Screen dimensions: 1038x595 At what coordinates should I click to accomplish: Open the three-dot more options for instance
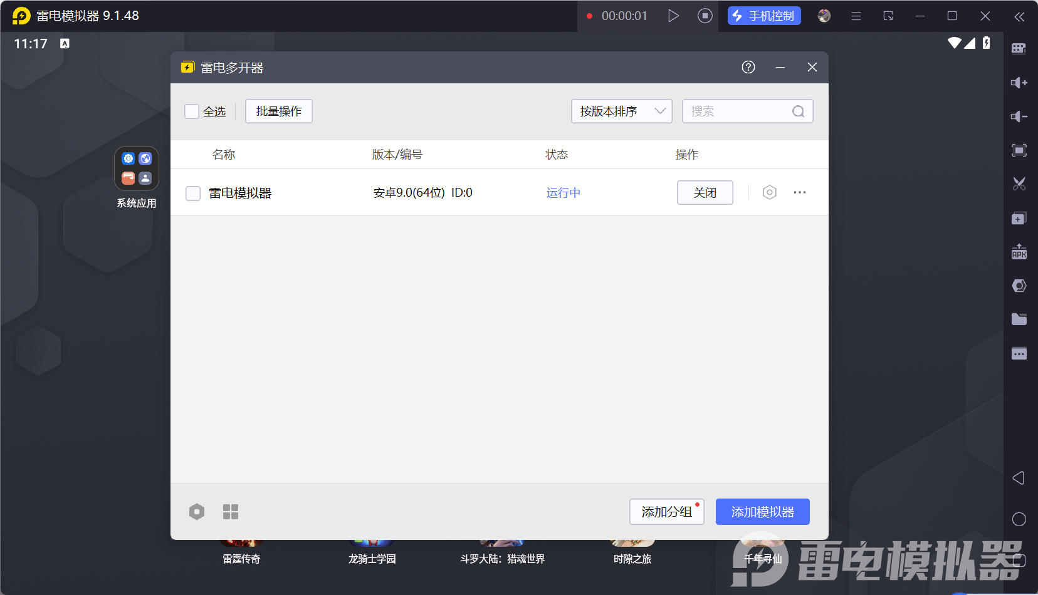click(799, 192)
